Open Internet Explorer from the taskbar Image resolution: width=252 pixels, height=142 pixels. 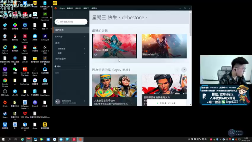[x=22, y=139]
